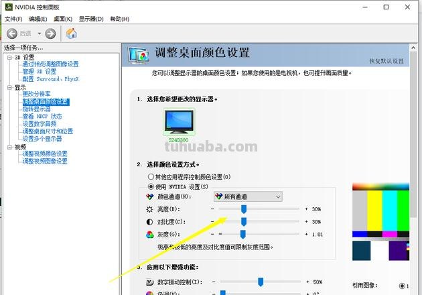422x295 pixels.
Task: Click the gamma color-balls icon
Action: [x=149, y=235]
